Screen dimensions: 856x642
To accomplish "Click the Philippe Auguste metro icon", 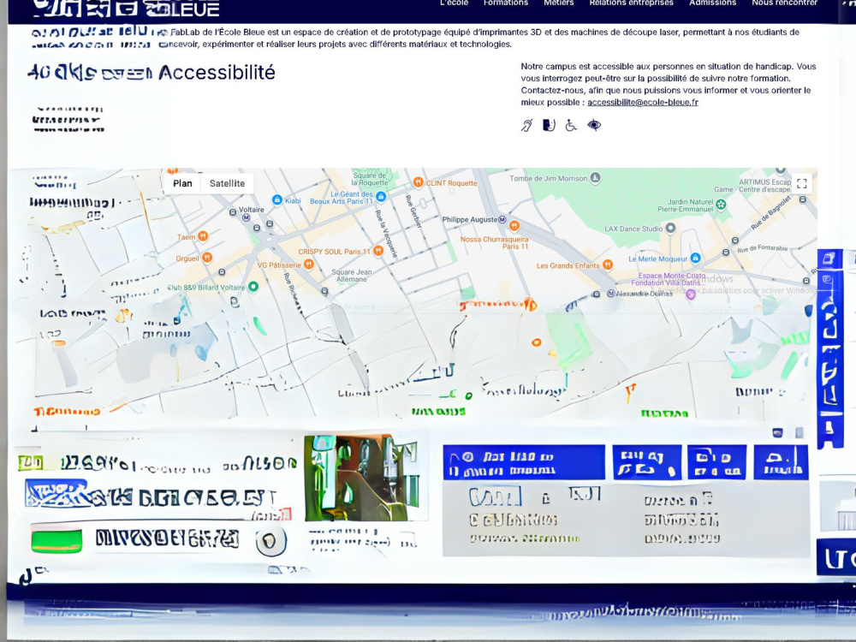I will point(502,219).
